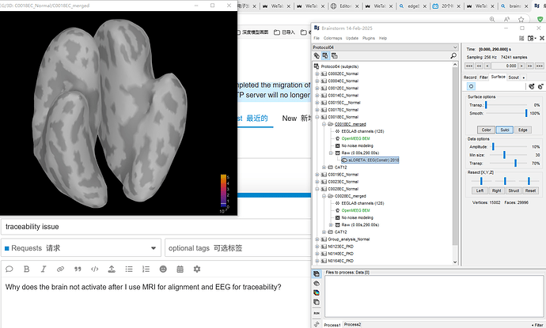
Task: Toggle the Edge display button
Action: pyautogui.click(x=523, y=130)
